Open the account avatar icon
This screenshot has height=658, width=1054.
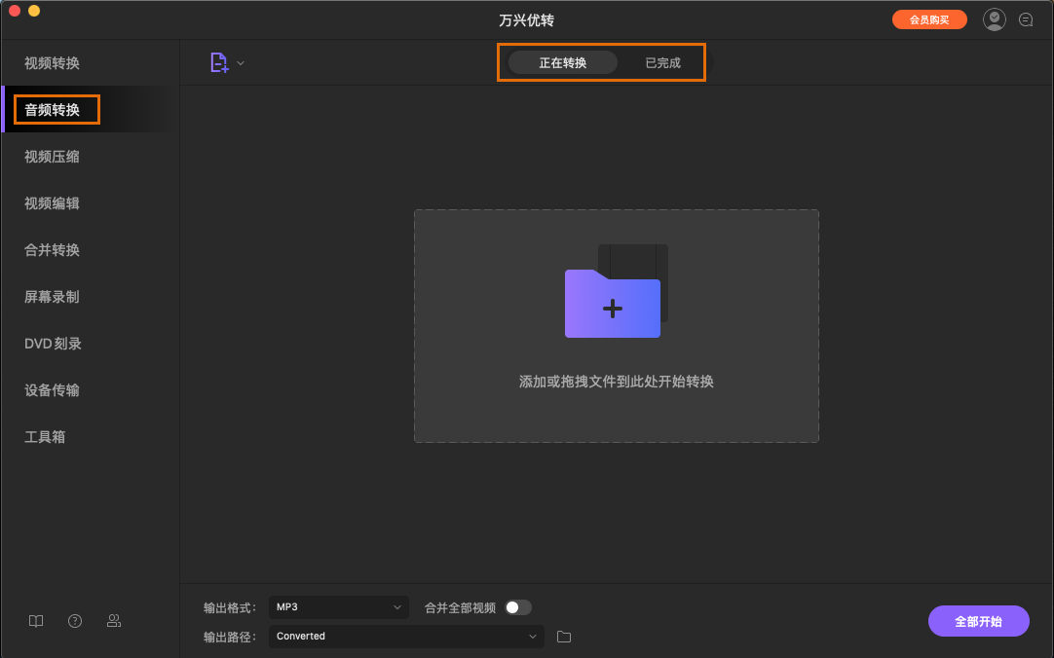point(994,18)
